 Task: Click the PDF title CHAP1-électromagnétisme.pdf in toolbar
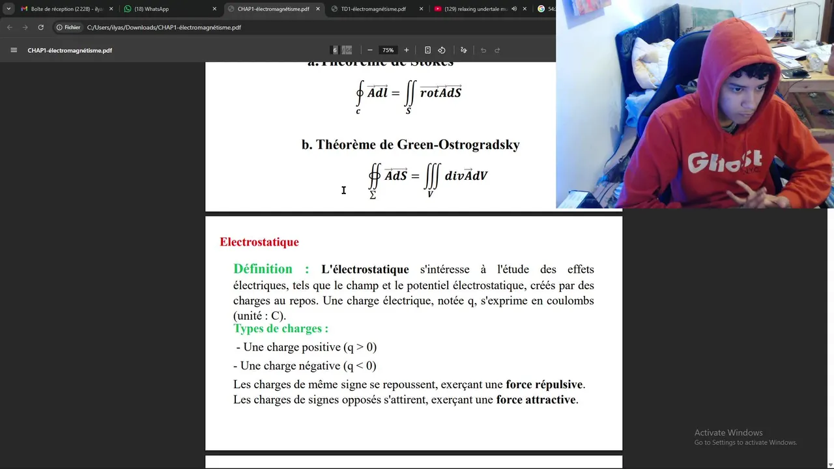(70, 50)
